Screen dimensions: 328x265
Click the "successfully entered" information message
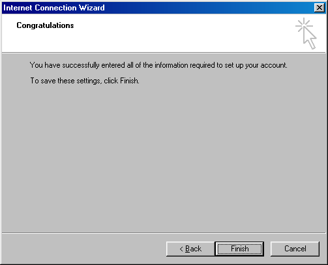(158, 65)
